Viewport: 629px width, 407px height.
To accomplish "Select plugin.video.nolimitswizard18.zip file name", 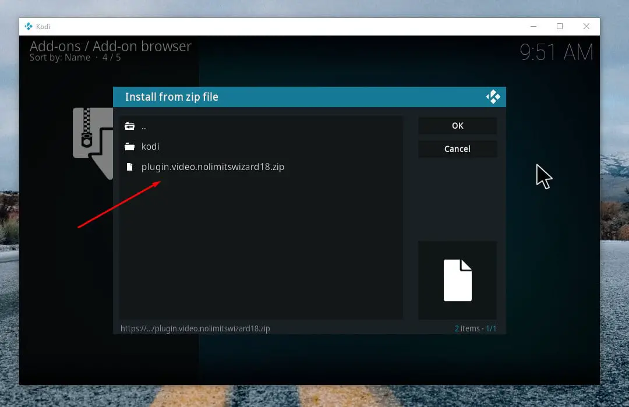I will (213, 167).
